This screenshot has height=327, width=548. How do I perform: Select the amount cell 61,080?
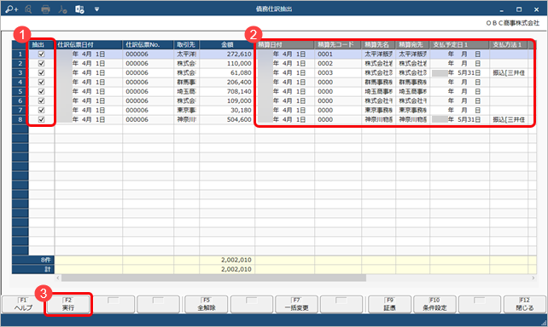tap(227, 73)
